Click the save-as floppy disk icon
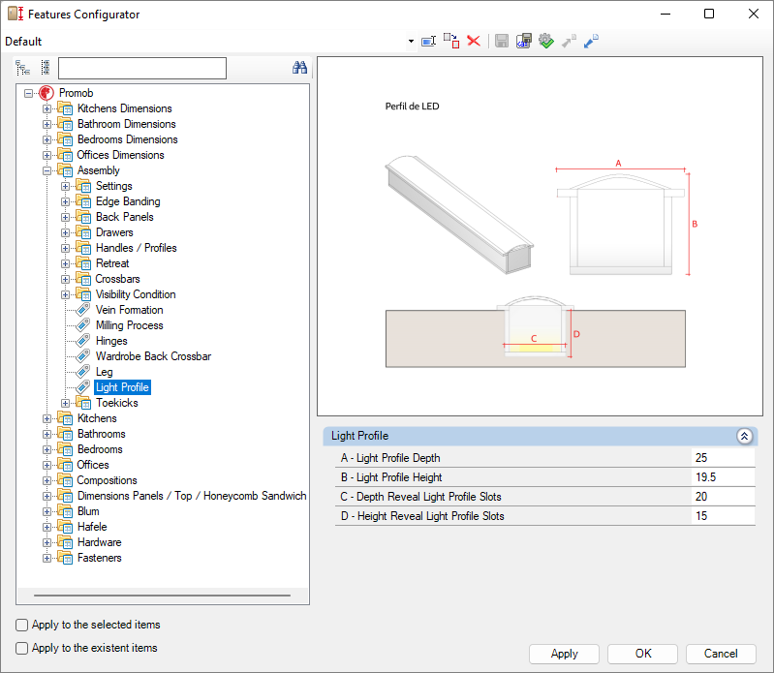This screenshot has width=774, height=673. click(x=524, y=42)
